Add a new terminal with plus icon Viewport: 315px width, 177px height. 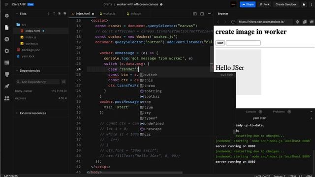point(311,118)
